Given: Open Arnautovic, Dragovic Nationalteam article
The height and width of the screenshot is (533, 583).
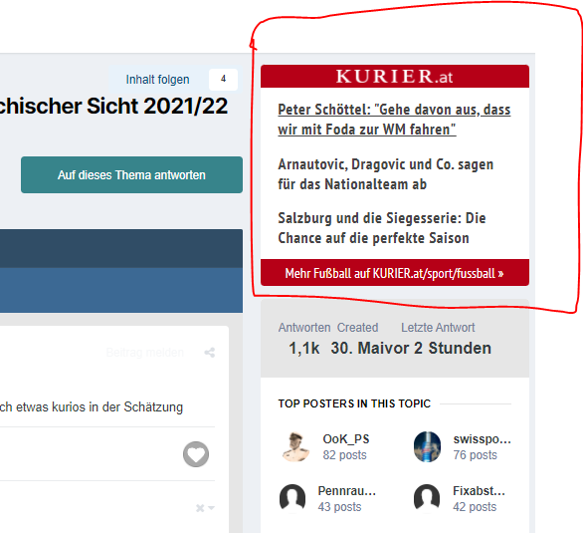Looking at the screenshot, I should (x=386, y=174).
